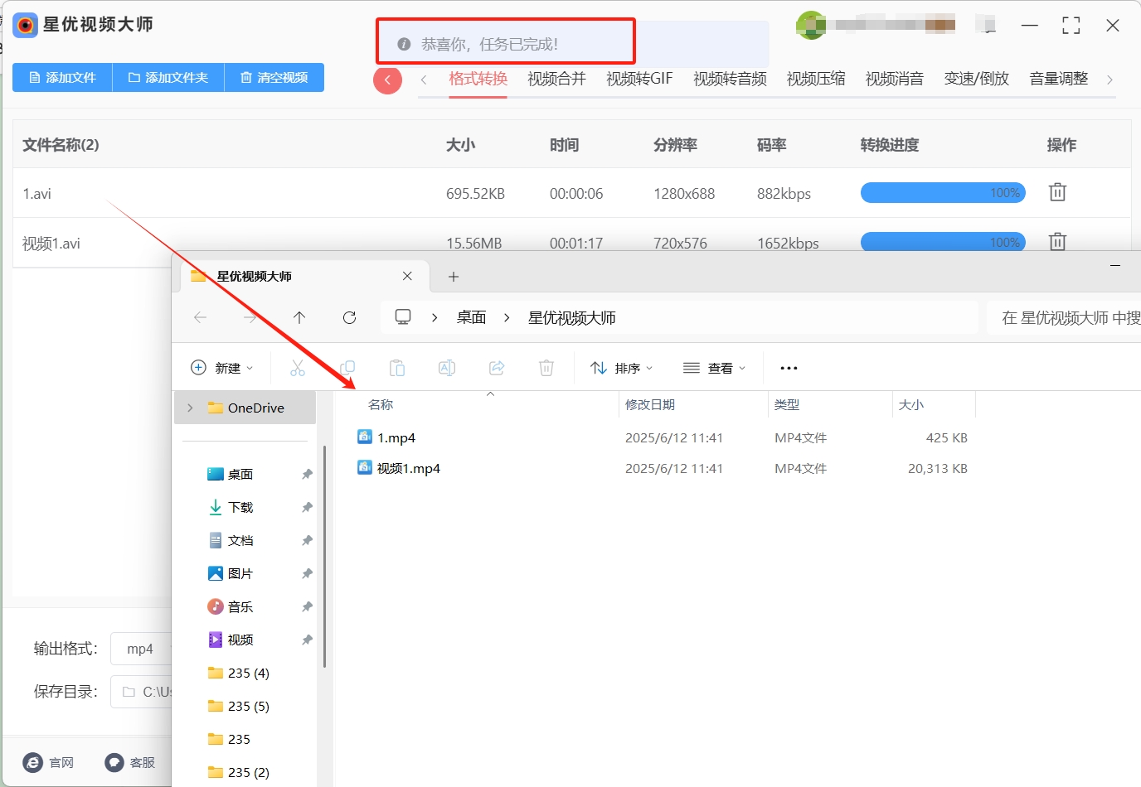The image size is (1141, 787).
Task: Expand the chevron after 桌面 in the address bar
Action: coord(507,317)
